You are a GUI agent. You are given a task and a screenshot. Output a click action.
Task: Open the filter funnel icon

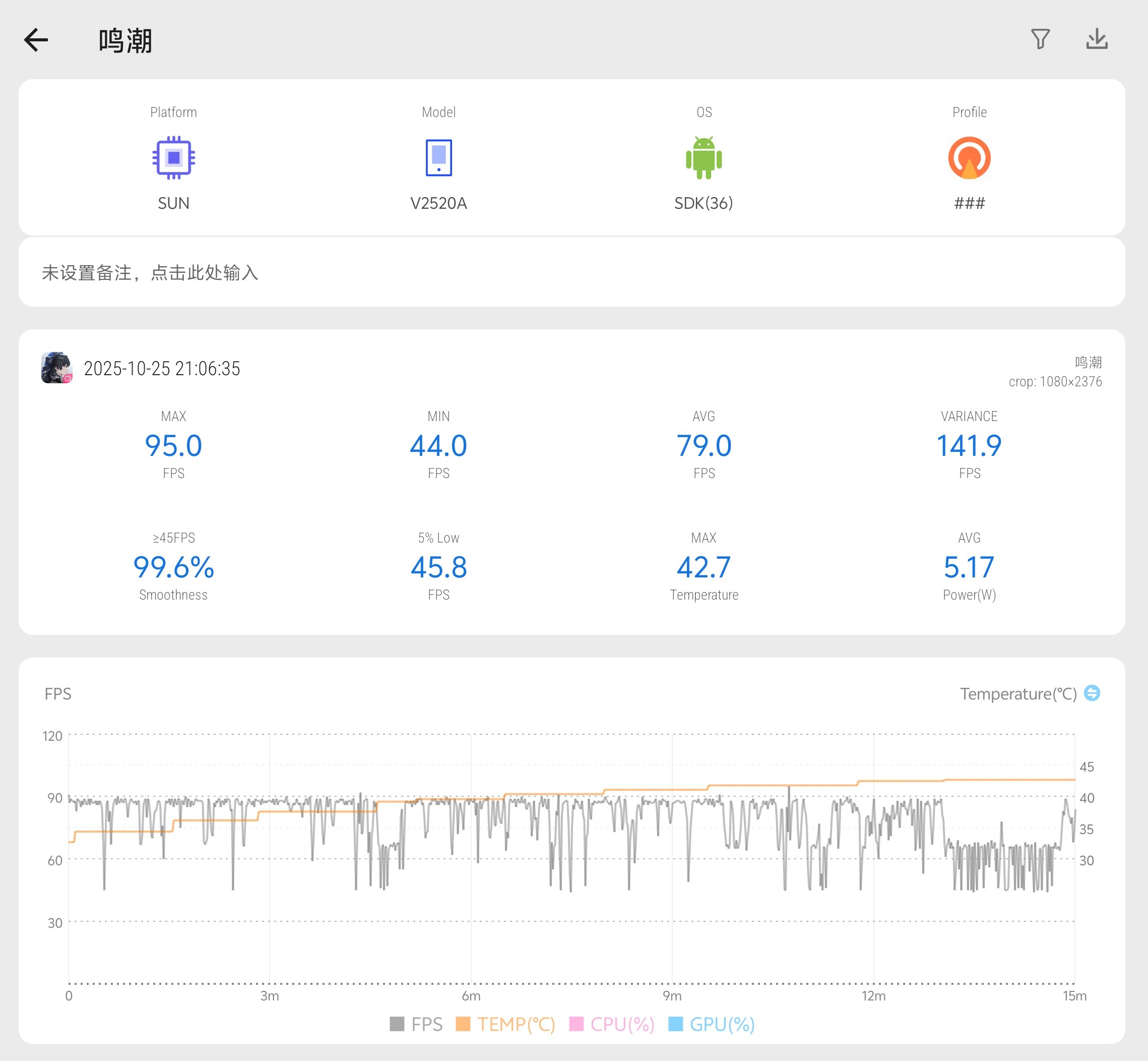click(x=1040, y=39)
